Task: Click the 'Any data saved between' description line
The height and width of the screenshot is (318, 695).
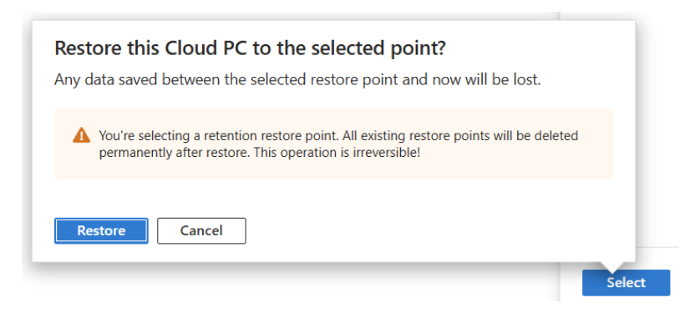Action: 297,81
